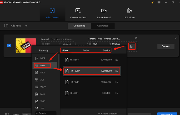Click the SD 480P file play icon

(67, 93)
